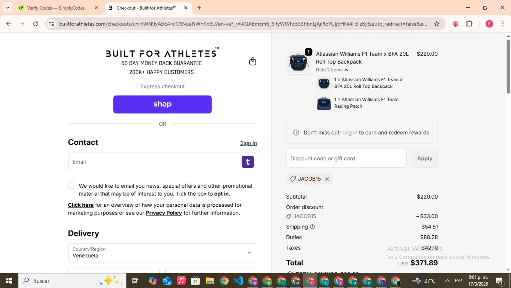
Task: Reload the checkout page
Action: click(35, 24)
